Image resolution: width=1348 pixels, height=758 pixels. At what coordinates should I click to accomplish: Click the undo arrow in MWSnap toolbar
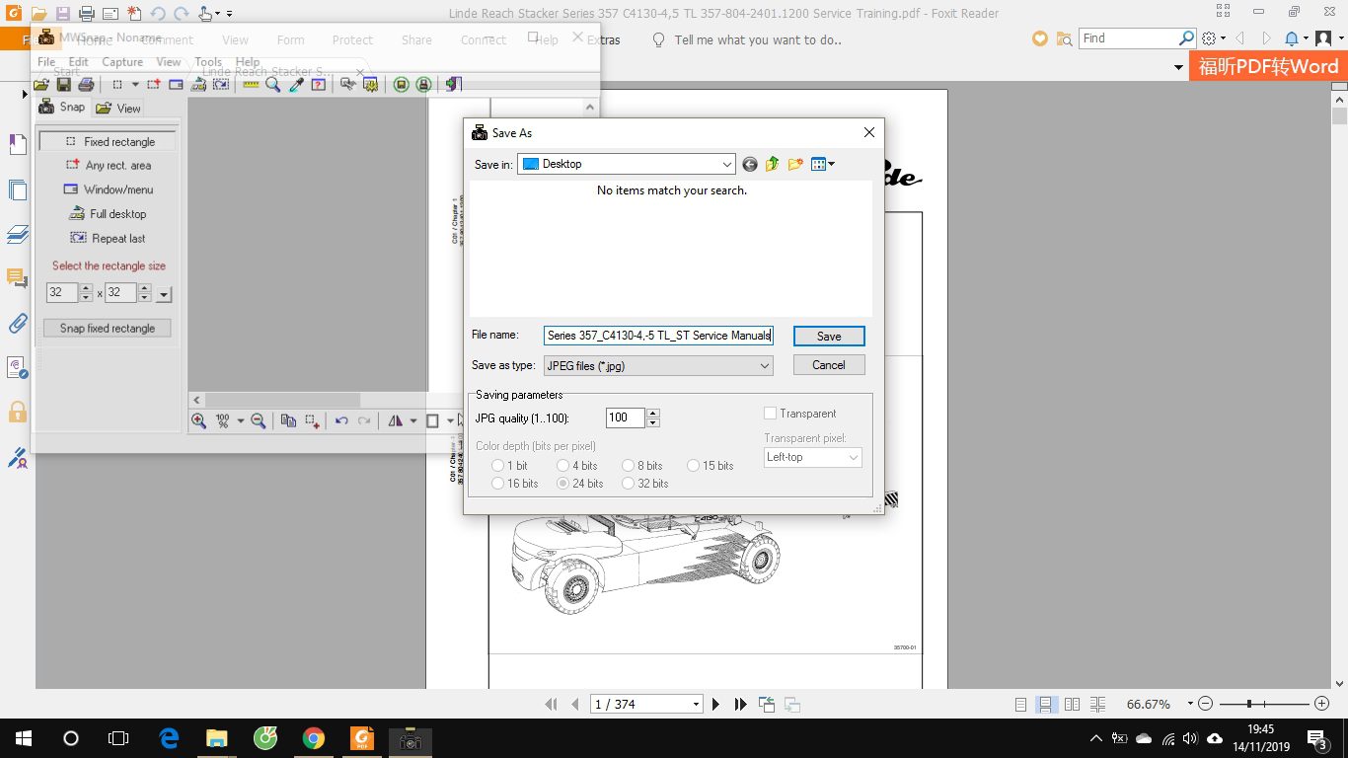341,420
